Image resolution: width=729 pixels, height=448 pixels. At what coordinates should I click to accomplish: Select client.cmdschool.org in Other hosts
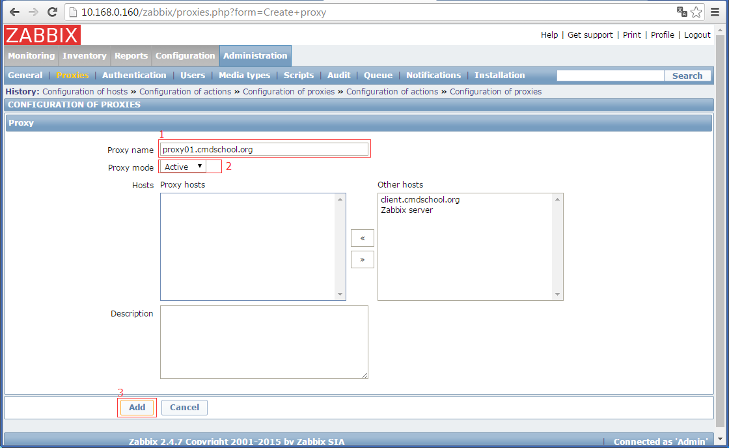[x=420, y=199]
